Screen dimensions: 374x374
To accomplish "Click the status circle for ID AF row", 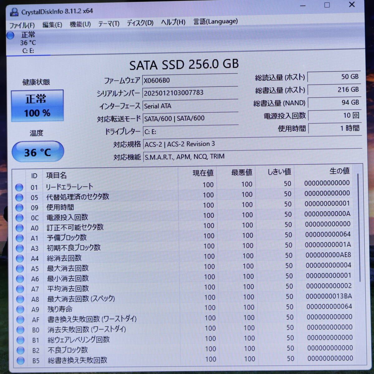I will (20, 320).
